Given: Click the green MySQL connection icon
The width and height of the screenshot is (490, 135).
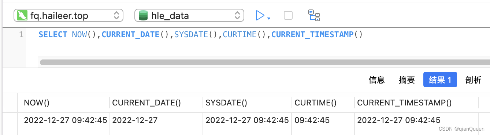Looking at the screenshot, I should [x=23, y=16].
